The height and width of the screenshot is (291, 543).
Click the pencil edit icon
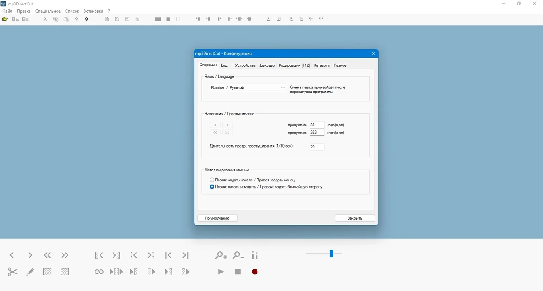point(30,272)
